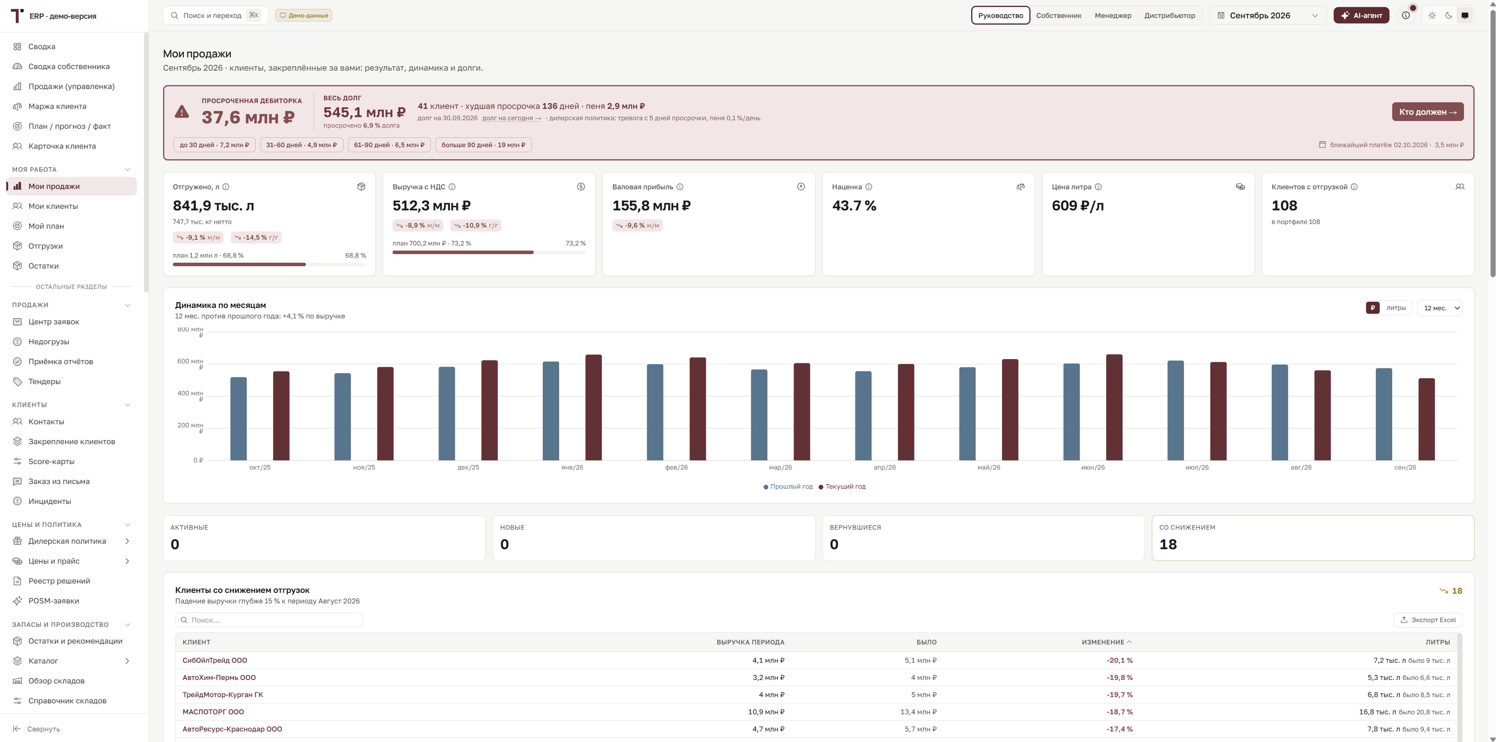
Task: Click info icon beside Цена литра
Action: [1098, 187]
